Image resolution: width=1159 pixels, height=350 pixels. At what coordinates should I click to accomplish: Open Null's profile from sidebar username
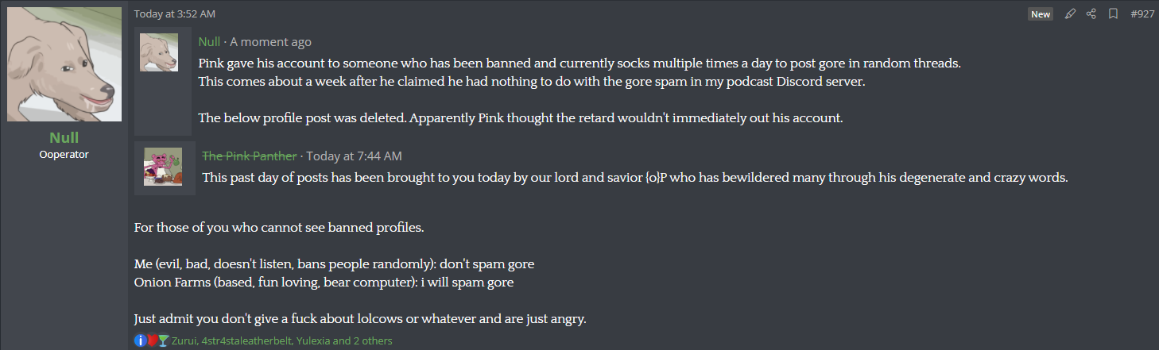pyautogui.click(x=64, y=137)
